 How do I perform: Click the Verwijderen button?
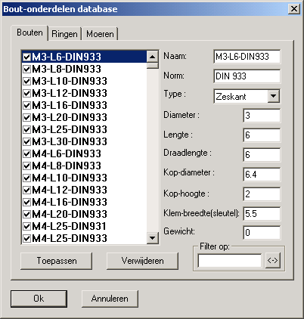tap(142, 261)
